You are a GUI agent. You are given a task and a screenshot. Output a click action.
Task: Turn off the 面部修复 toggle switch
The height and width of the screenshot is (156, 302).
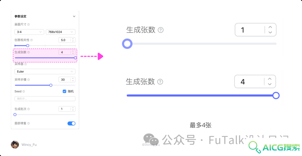pyautogui.click(x=72, y=123)
